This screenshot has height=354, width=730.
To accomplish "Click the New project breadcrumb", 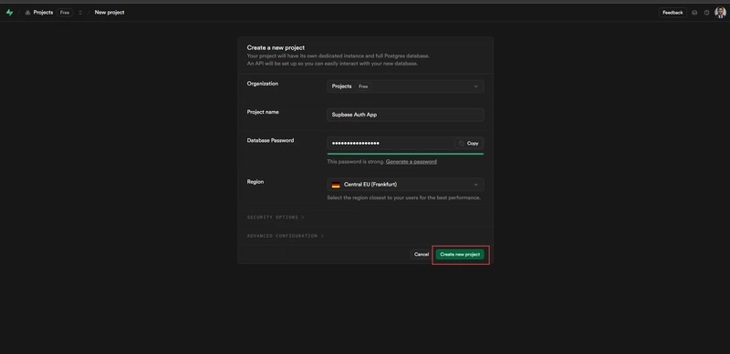I will pyautogui.click(x=109, y=13).
